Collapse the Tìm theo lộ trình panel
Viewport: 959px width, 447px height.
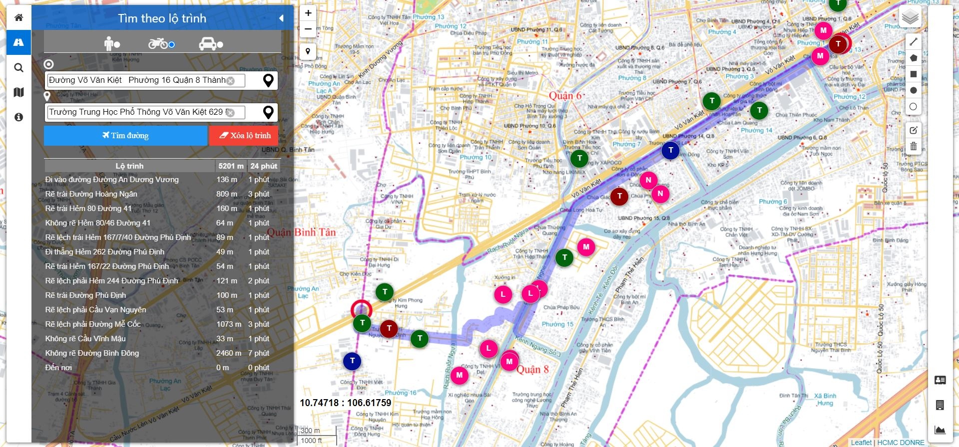click(281, 18)
